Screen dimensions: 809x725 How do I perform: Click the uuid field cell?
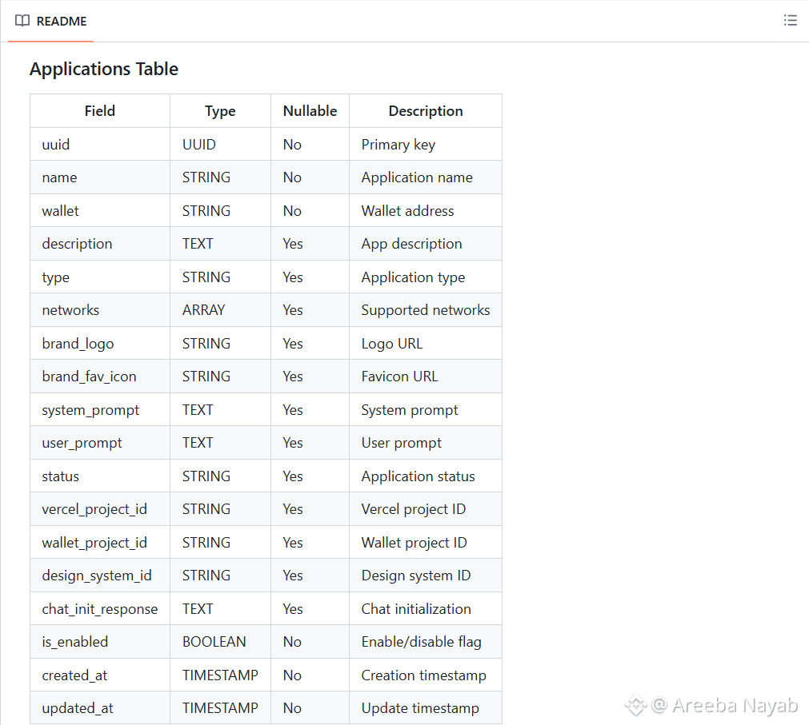click(x=100, y=144)
